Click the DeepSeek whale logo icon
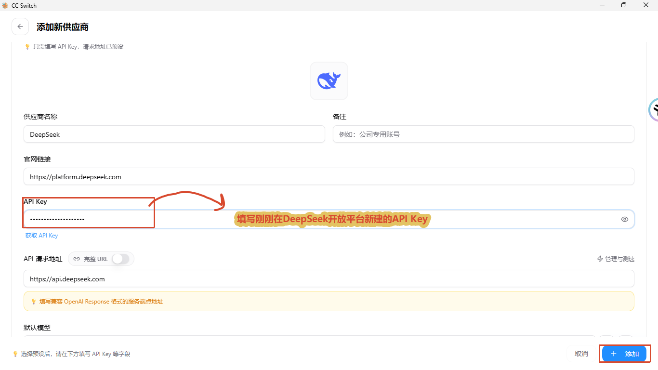This screenshot has width=658, height=370. click(329, 80)
